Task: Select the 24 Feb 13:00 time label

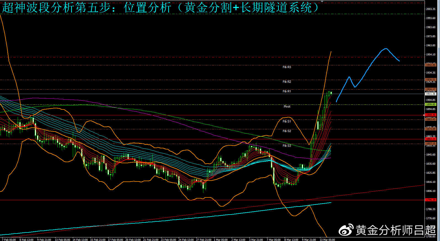Action: (186, 240)
